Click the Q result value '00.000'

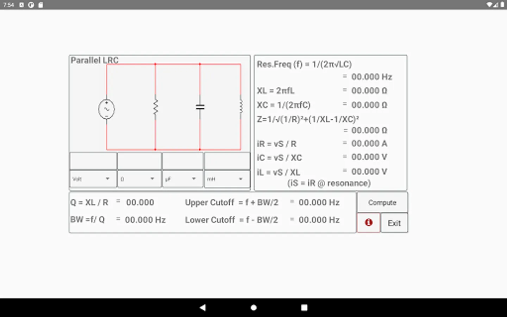point(140,203)
